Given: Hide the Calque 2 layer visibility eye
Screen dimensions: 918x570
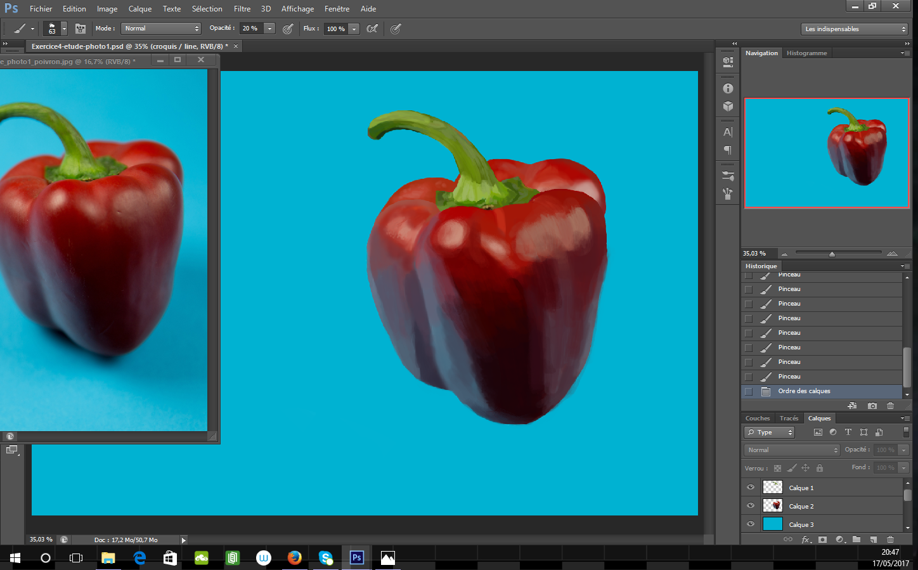Looking at the screenshot, I should pos(751,505).
